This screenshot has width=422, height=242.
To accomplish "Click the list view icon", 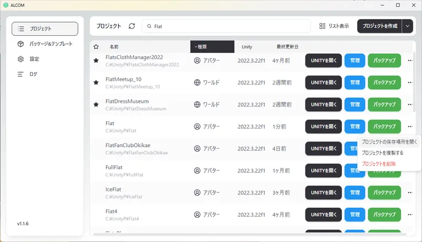I will (322, 26).
